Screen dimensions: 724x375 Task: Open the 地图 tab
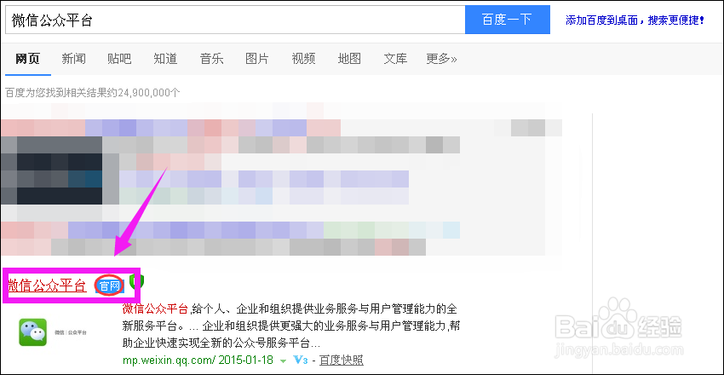point(349,59)
